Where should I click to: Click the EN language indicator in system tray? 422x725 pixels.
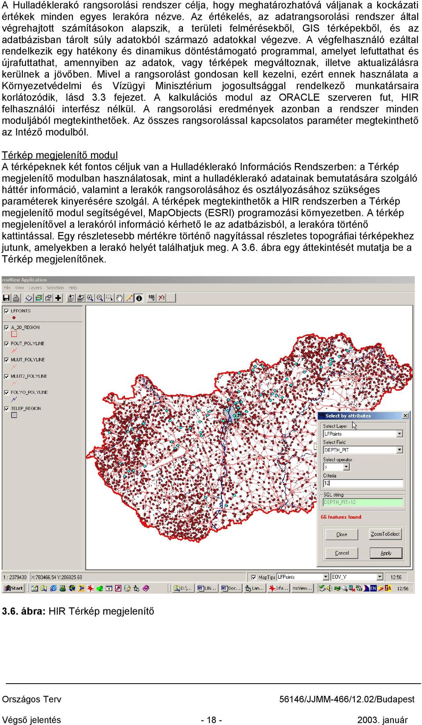(373, 588)
